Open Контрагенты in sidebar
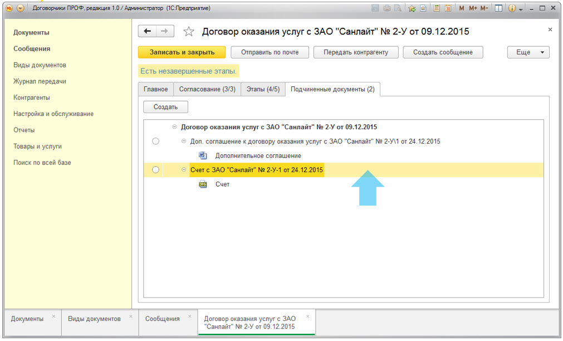Screen dimensions: 563x341 pos(32,98)
